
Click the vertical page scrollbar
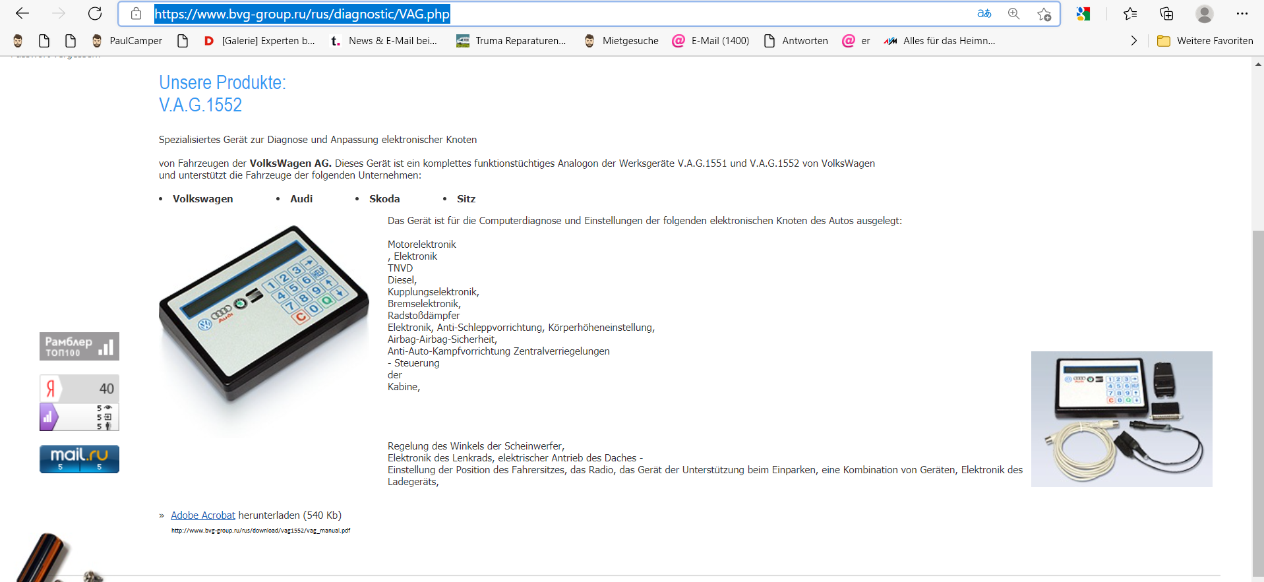[1258, 319]
